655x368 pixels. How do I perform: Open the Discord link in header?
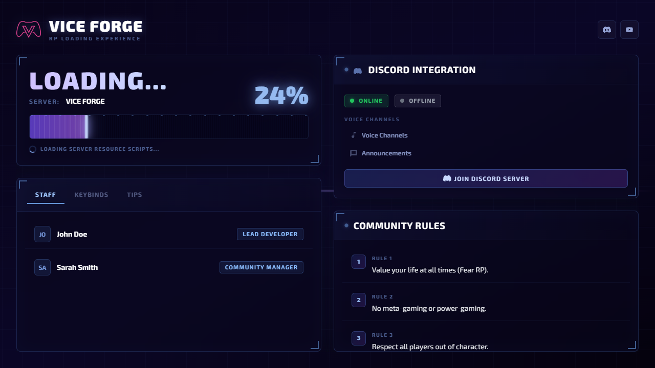pos(607,30)
